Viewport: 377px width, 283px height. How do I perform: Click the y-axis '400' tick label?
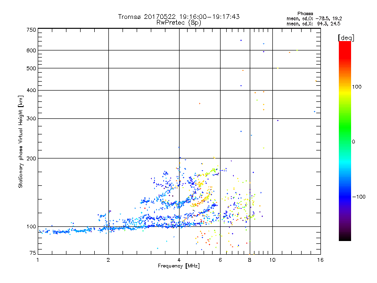click(31, 91)
